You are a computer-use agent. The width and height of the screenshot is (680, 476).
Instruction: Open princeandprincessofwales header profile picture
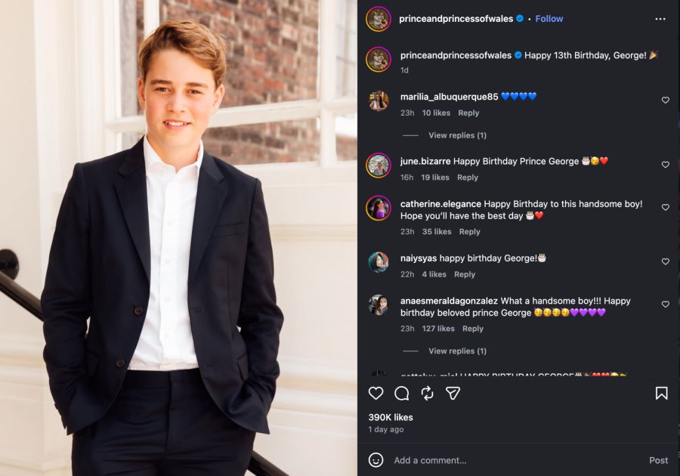(x=379, y=19)
